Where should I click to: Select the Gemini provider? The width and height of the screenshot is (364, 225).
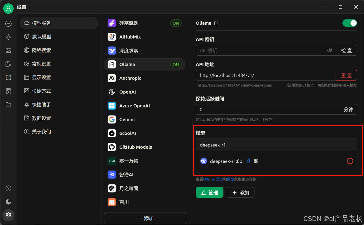tap(144, 119)
